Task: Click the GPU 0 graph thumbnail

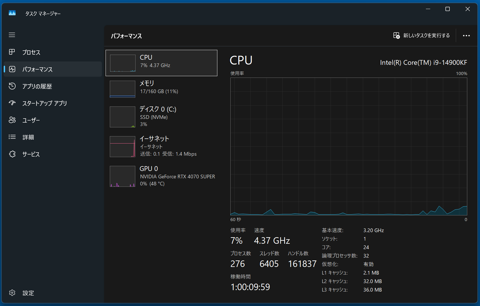Action: [123, 176]
